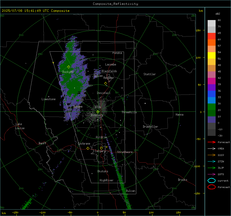Select the red 65 dBZ color swatch

click(211, 36)
